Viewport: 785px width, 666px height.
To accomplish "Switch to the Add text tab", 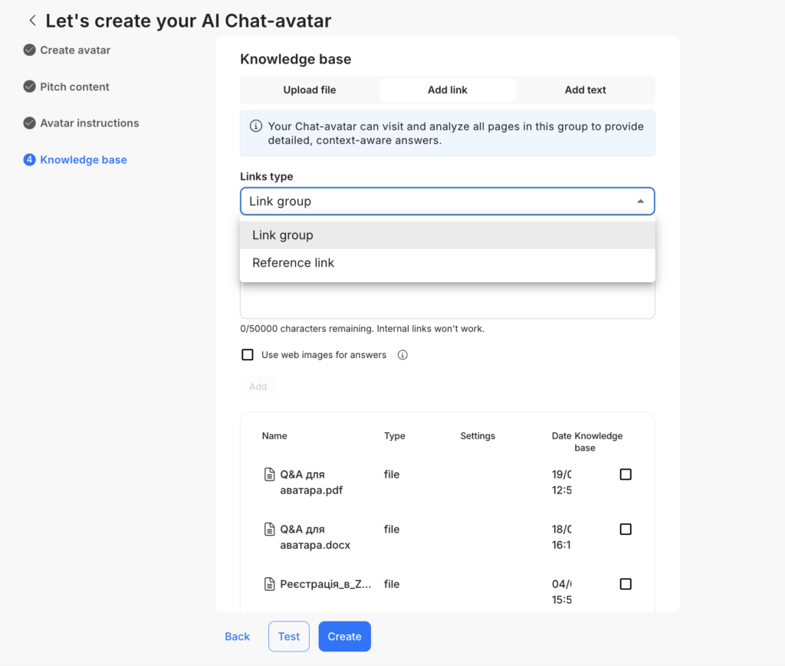I will 585,90.
